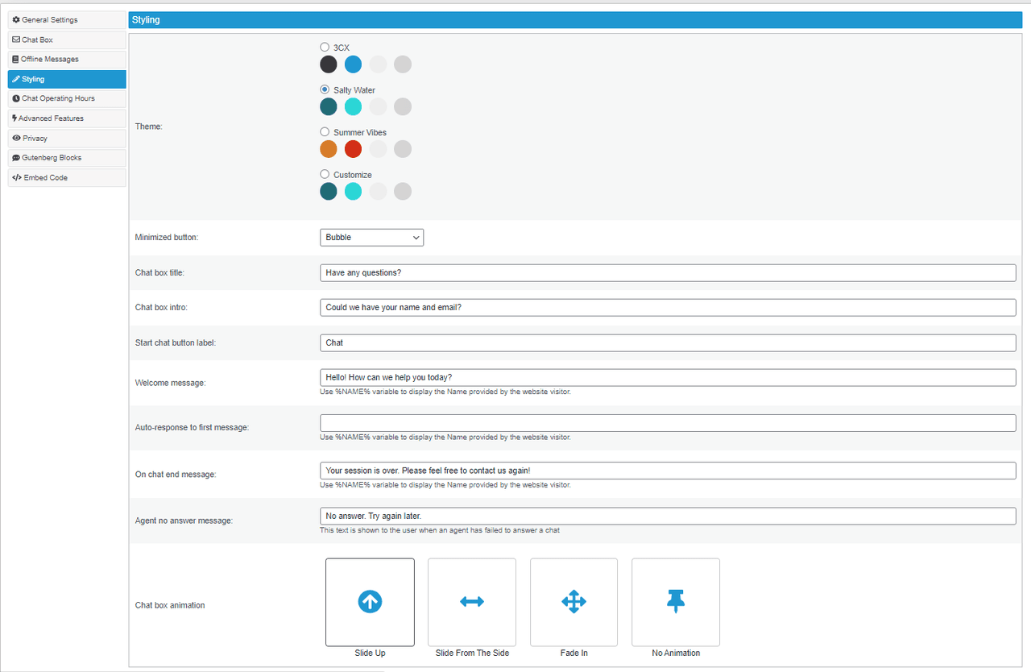Choose the Slide Up animation arrow icon
Image resolution: width=1031 pixels, height=672 pixels.
pos(370,601)
